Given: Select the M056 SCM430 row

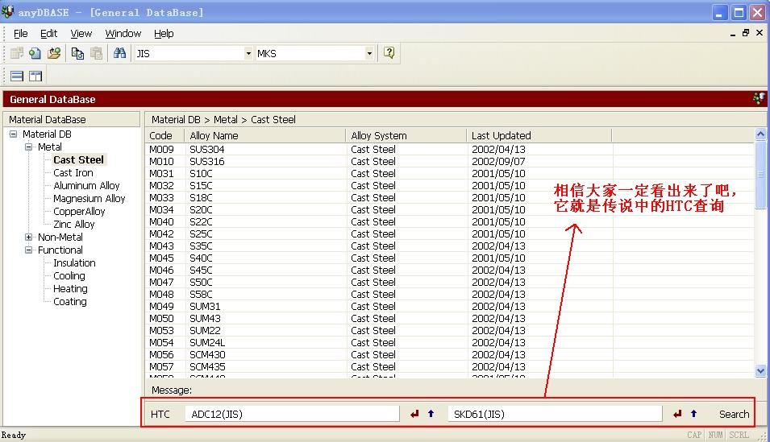Looking at the screenshot, I should point(450,355).
